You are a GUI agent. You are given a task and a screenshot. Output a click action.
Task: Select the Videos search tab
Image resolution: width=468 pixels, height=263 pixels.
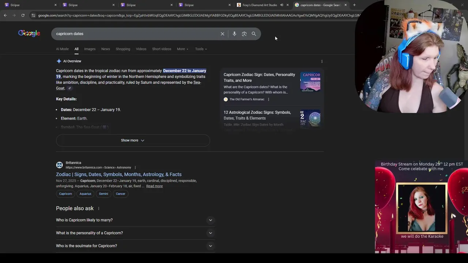[141, 49]
